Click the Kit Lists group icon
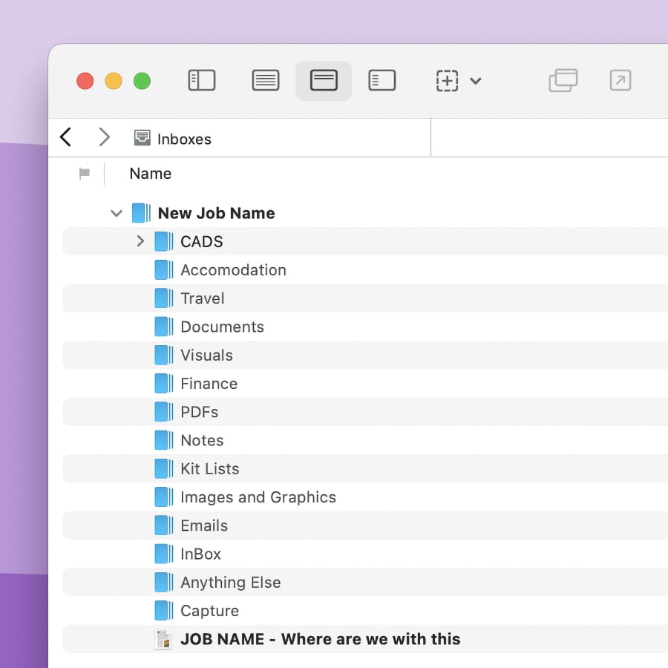This screenshot has height=668, width=668. click(x=164, y=469)
